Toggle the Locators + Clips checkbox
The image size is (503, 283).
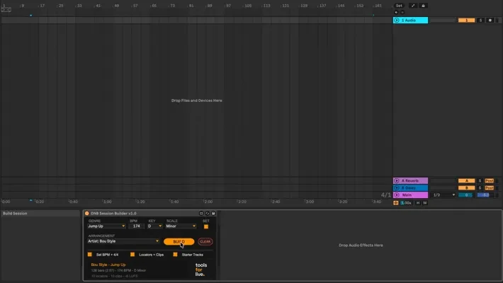point(132,255)
